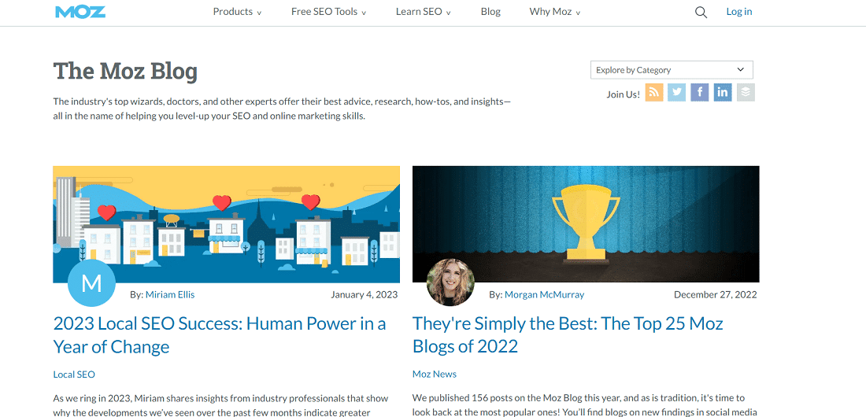This screenshot has height=417, width=866.
Task: Click the Moz logo
Action: (80, 12)
